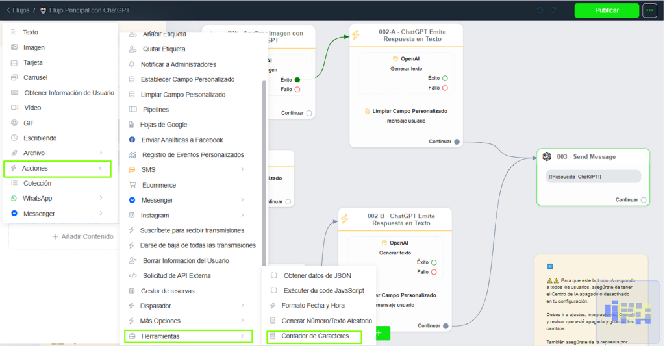665x346 pixels.
Task: Click the Gestor de reservas calendar icon
Action: click(x=132, y=291)
